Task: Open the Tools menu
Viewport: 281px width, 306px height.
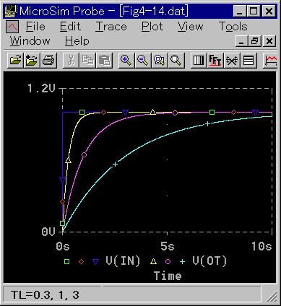Action: [x=233, y=27]
